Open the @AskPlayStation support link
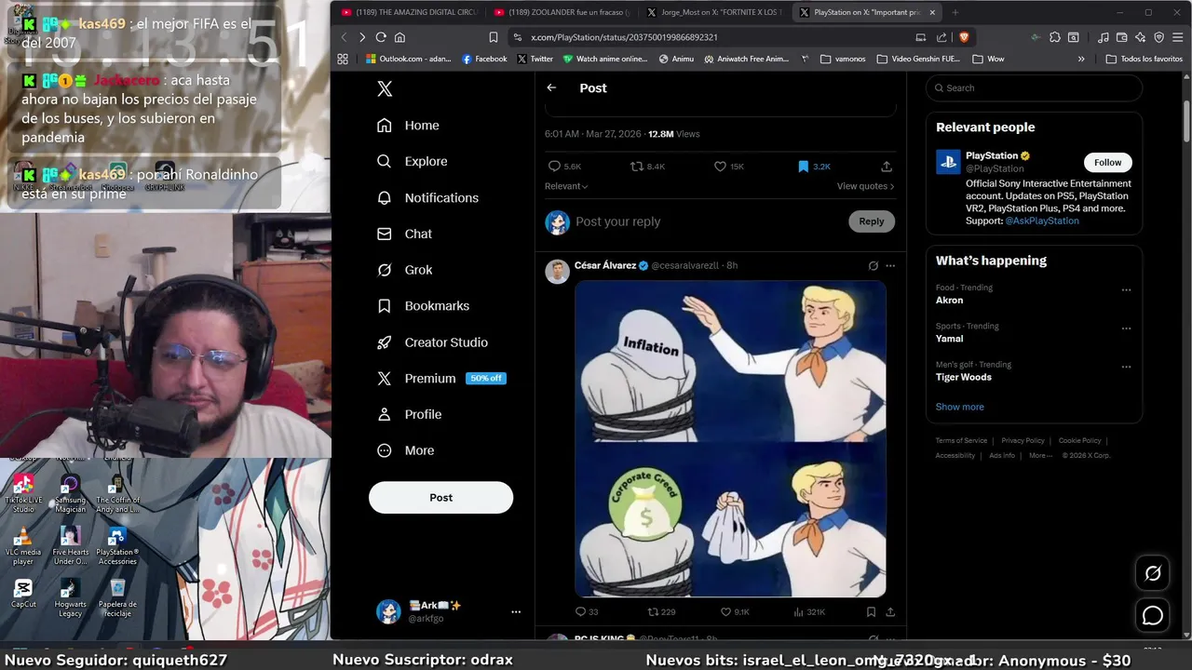 point(1042,221)
